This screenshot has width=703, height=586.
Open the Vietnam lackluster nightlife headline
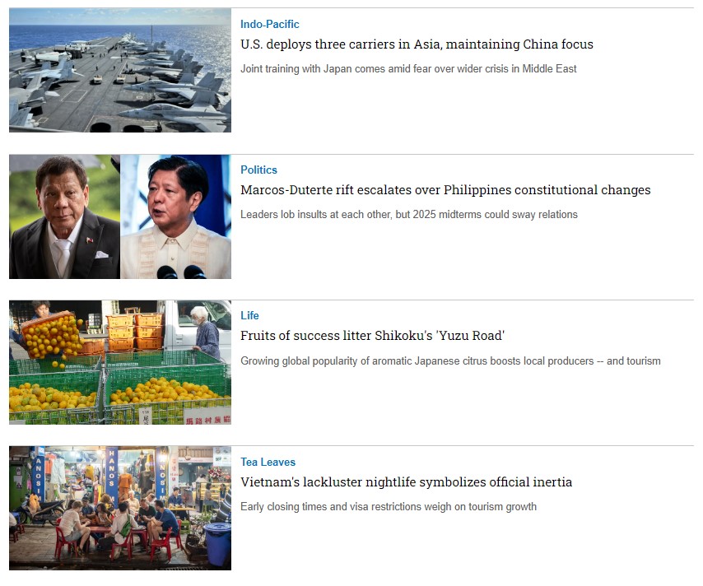tap(406, 482)
